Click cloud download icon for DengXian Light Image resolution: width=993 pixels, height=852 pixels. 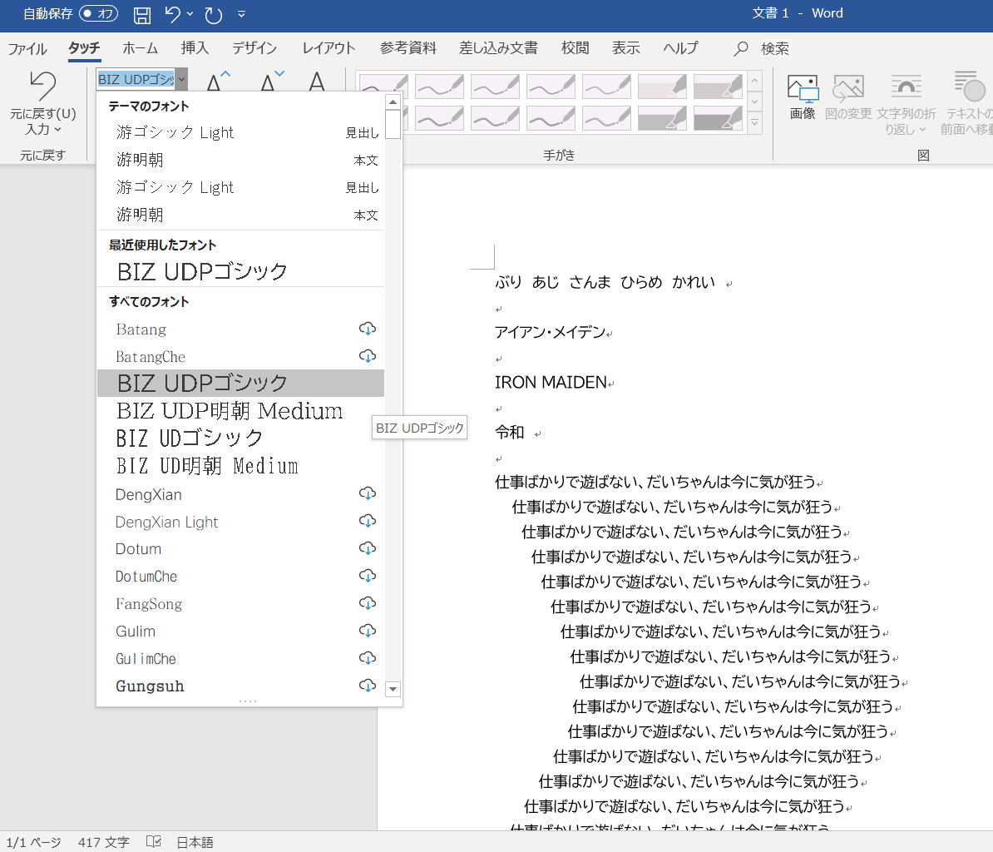(368, 521)
